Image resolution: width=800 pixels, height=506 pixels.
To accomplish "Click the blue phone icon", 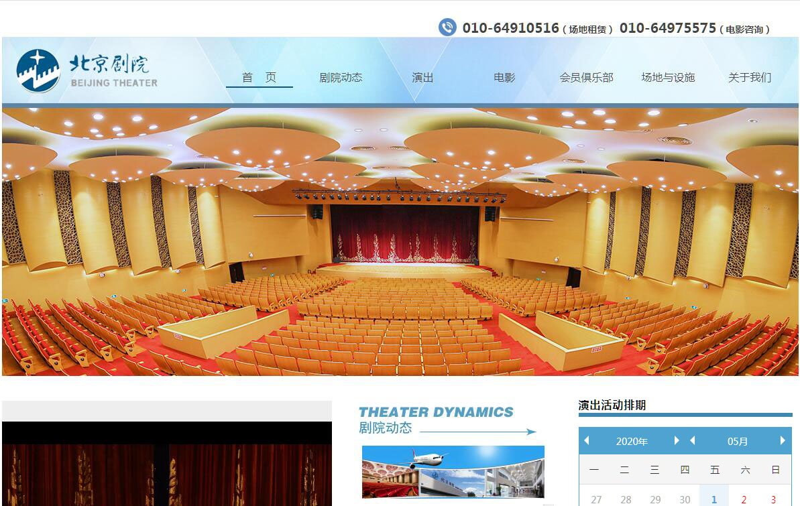I will point(447,27).
